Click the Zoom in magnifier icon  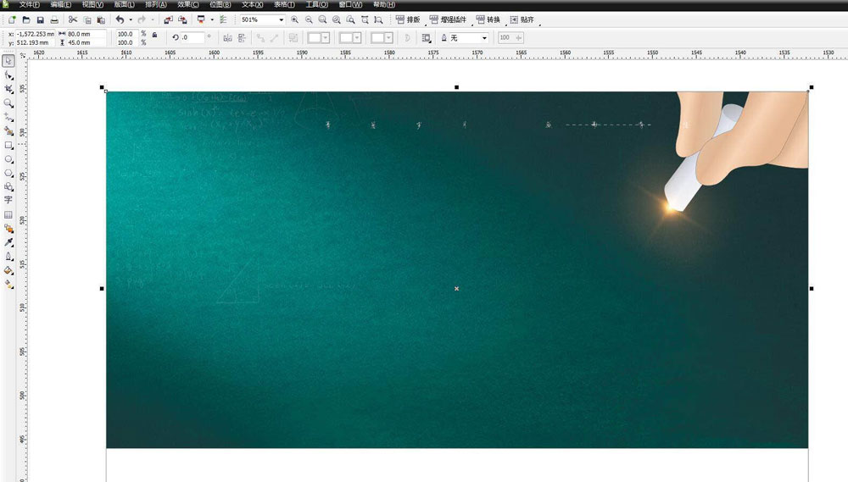coord(295,20)
